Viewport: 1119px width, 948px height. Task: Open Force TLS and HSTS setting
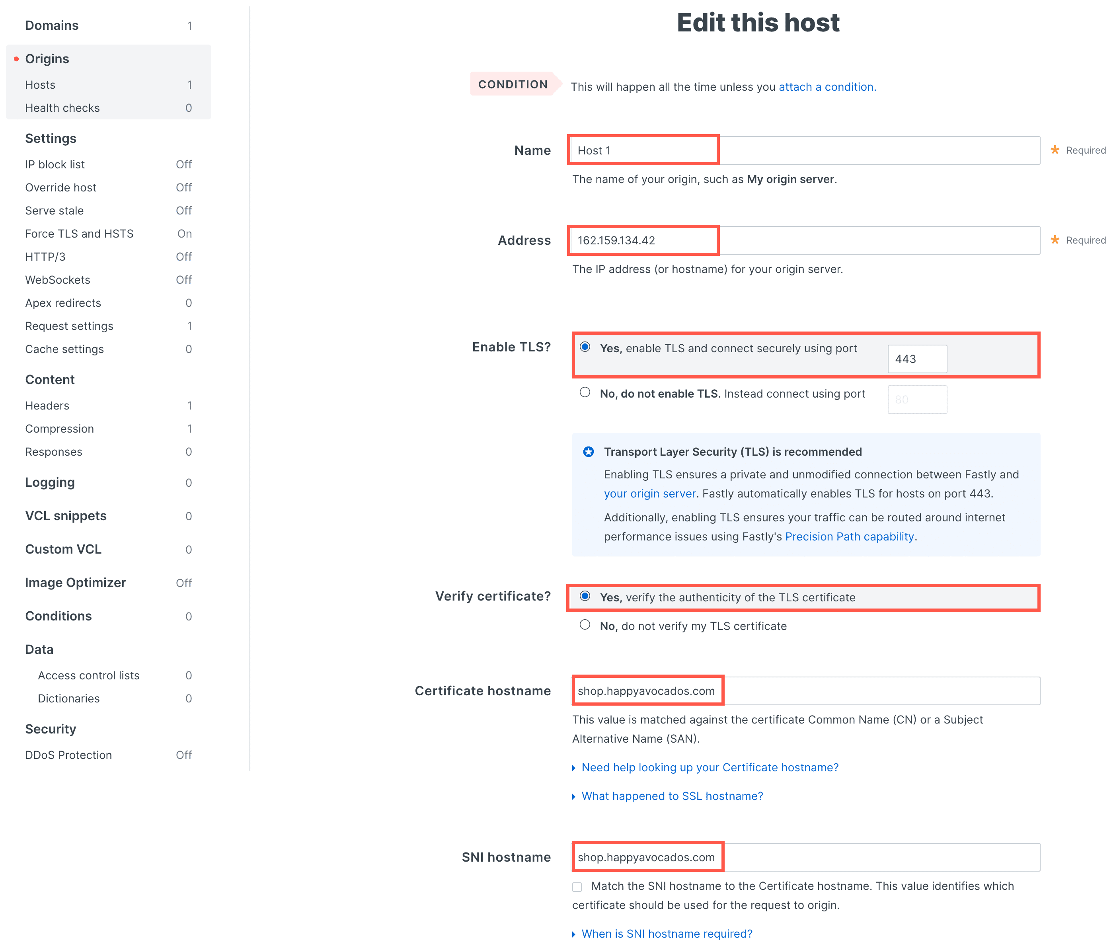79,234
